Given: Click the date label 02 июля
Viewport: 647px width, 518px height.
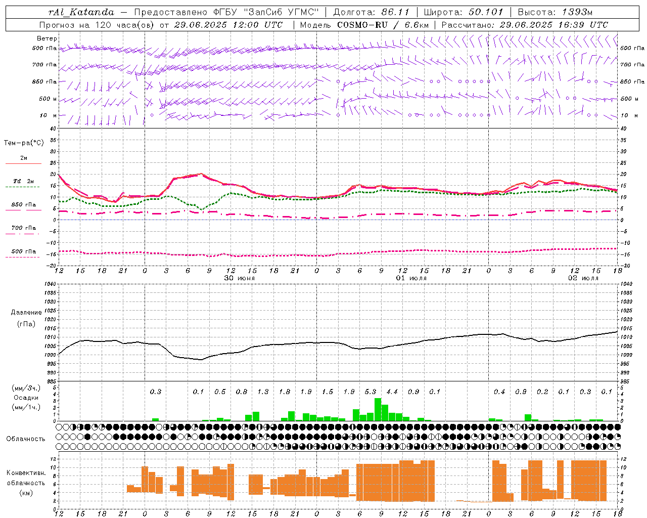Looking at the screenshot, I should pyautogui.click(x=583, y=278).
